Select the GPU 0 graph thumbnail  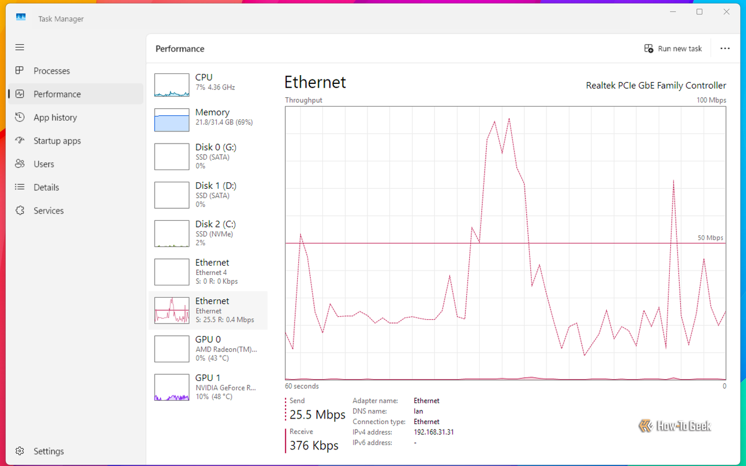[x=172, y=348]
